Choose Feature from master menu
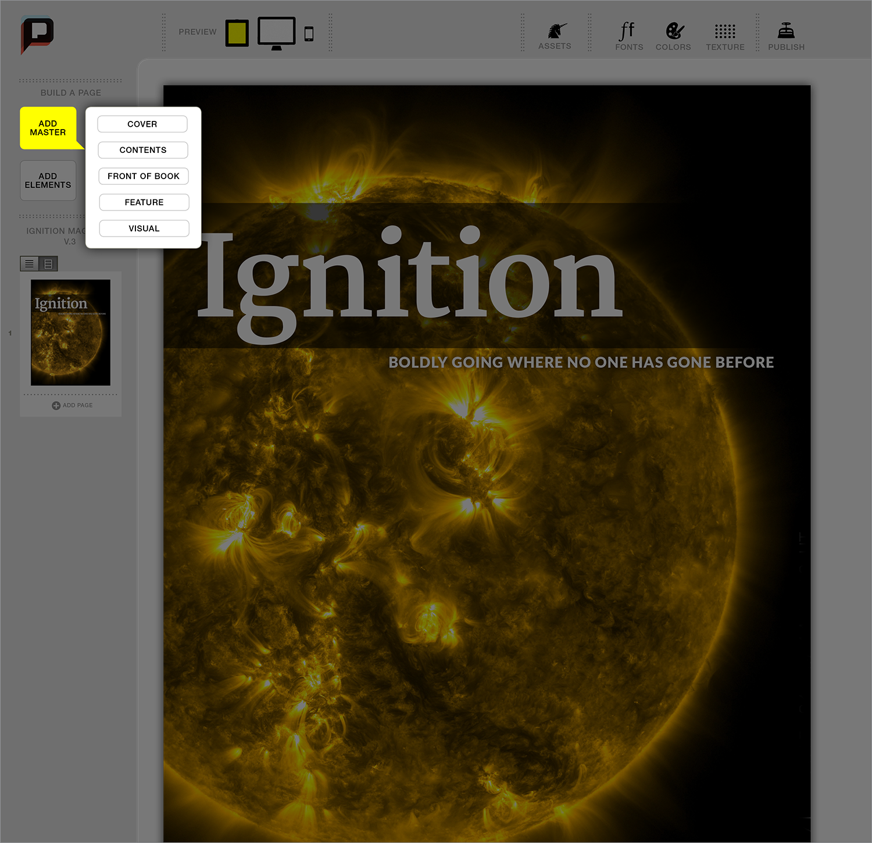 click(x=144, y=202)
